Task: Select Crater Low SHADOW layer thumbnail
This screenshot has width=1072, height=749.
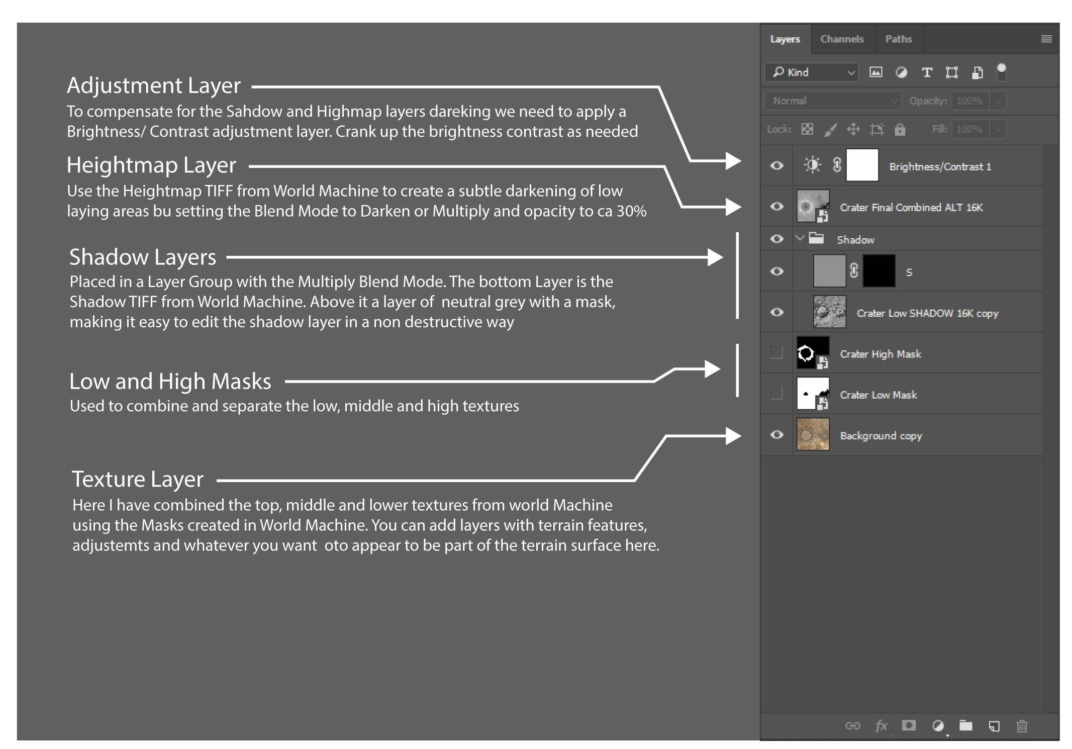Action: (830, 312)
